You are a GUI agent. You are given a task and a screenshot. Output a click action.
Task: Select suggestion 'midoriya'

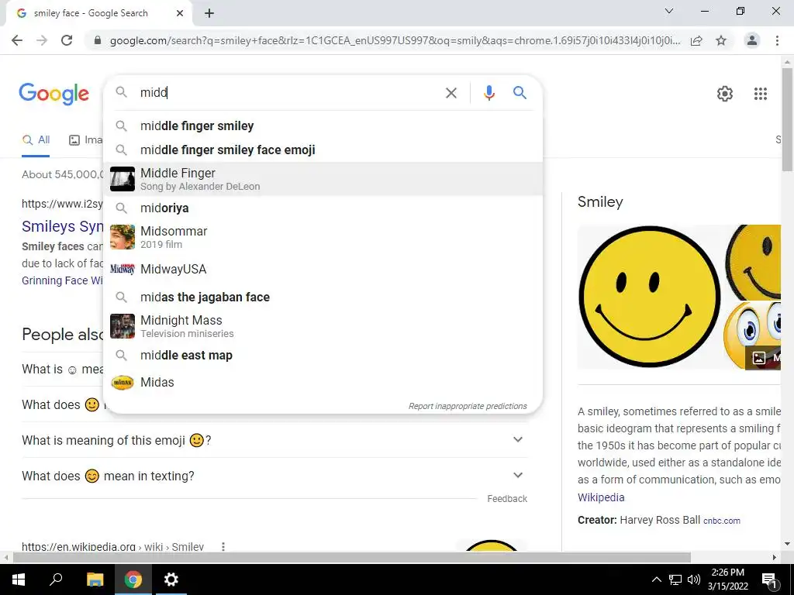point(323,208)
